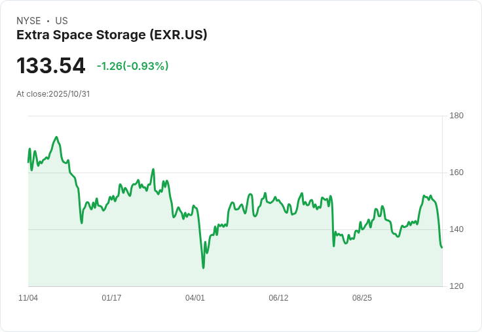
Task: Click the At close 2025/10/31 date text
Action: (x=53, y=93)
